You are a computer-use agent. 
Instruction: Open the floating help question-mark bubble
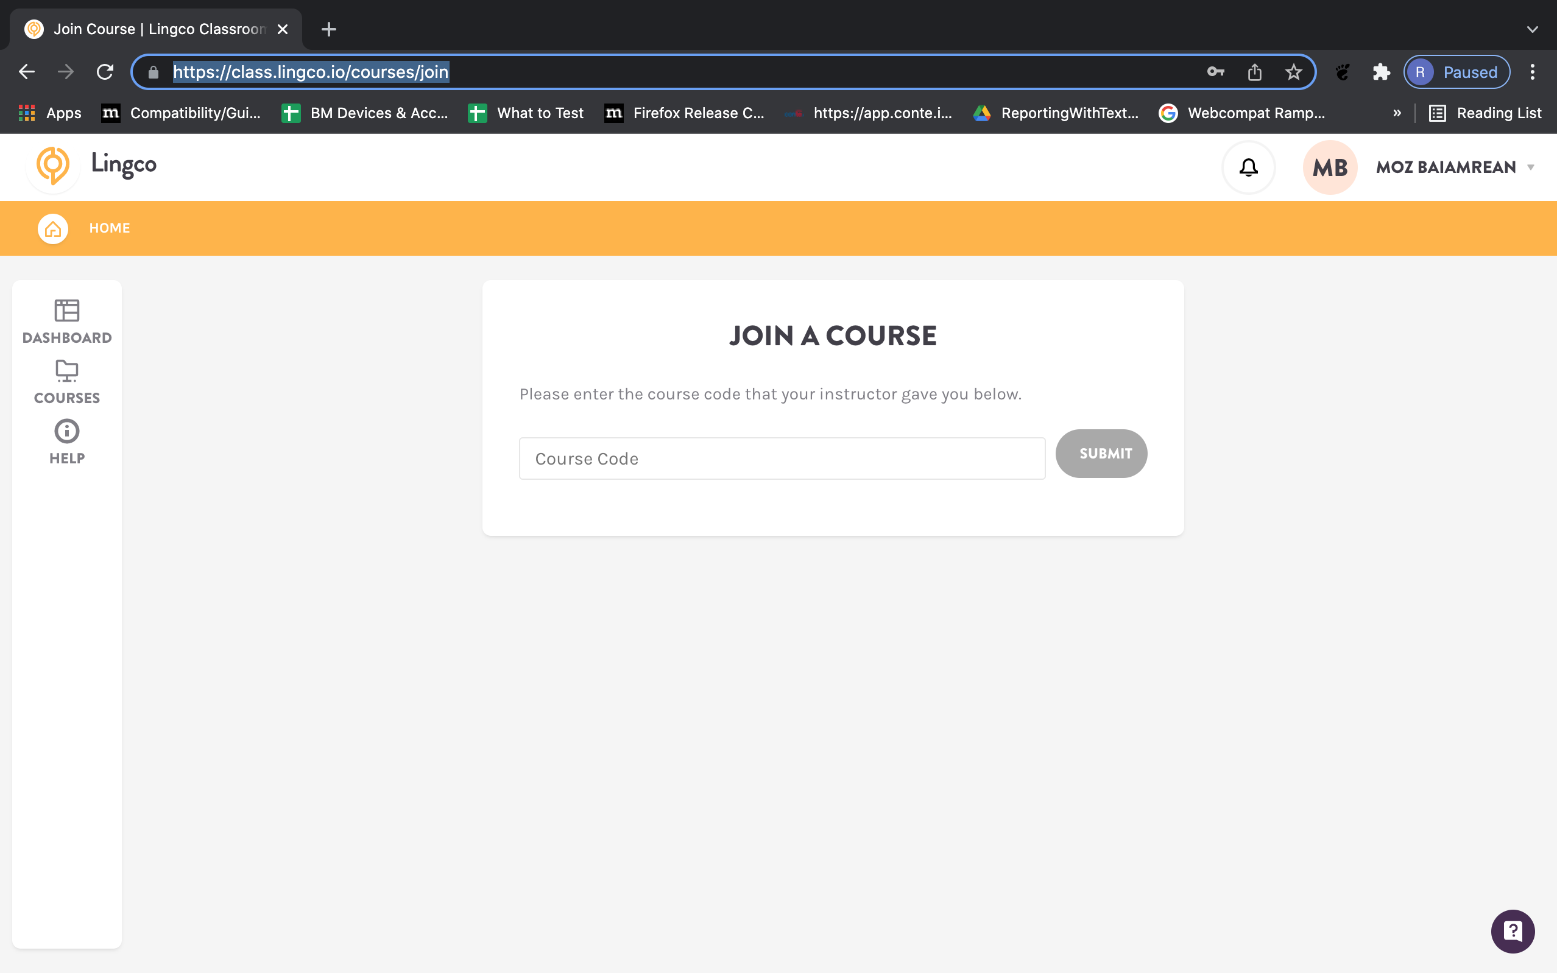tap(1512, 930)
